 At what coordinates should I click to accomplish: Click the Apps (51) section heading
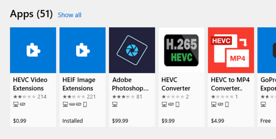(x=31, y=14)
